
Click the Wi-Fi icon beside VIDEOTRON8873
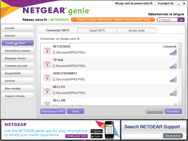pos(47,77)
